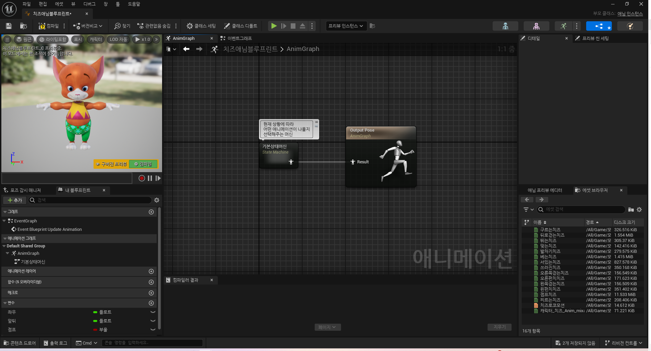Click the preview timeline scrub bar
This screenshot has height=351, width=651.
coord(67,178)
